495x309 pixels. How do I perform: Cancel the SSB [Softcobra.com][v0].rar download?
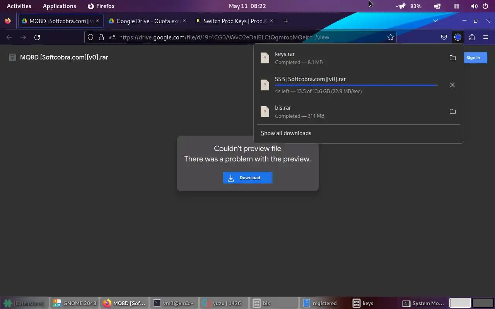click(x=452, y=85)
